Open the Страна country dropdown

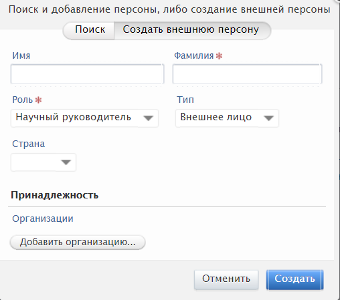pos(44,162)
